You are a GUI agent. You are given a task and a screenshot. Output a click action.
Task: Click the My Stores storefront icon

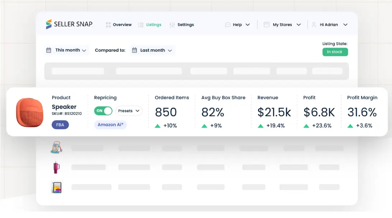267,24
